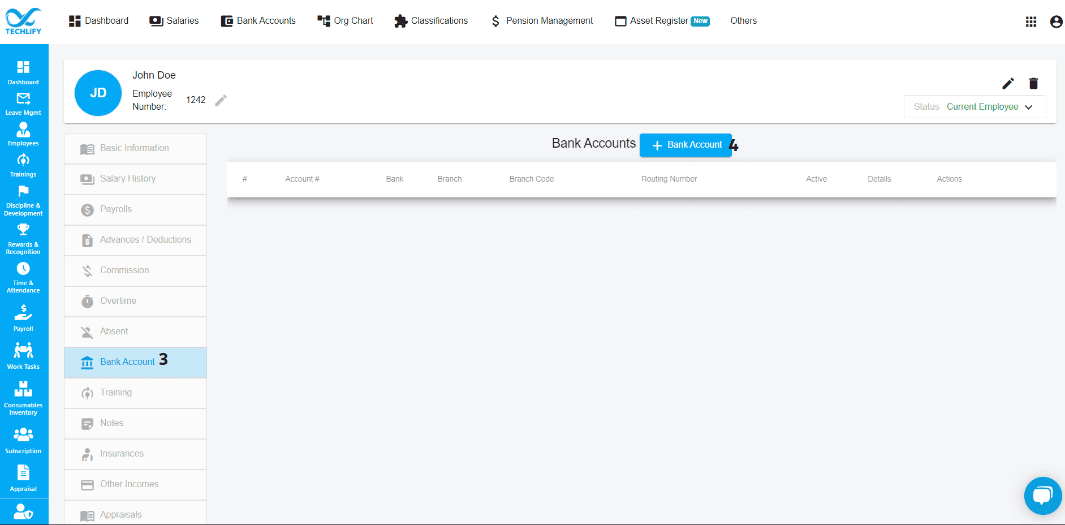The height and width of the screenshot is (525, 1065).
Task: Click the pencil next to employee number 1242
Action: [221, 100]
